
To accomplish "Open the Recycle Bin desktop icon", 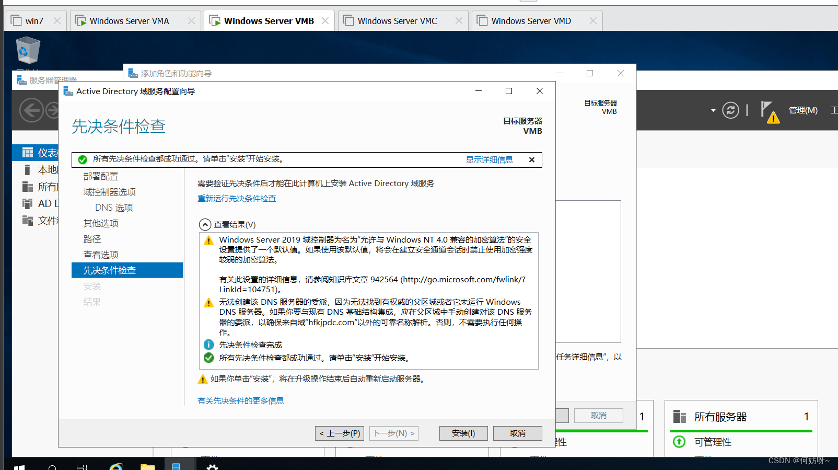I will click(28, 51).
